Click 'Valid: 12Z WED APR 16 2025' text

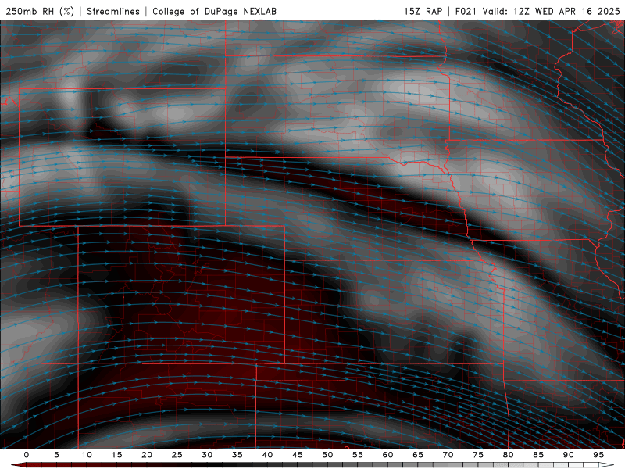552,11
